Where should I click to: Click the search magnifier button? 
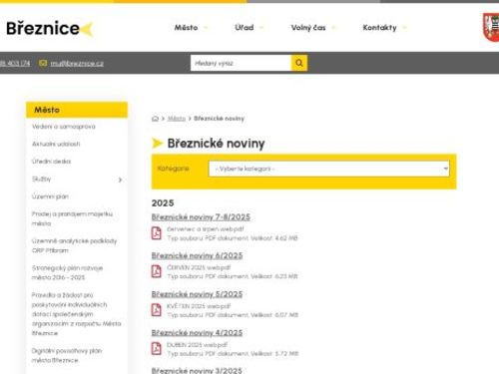(299, 63)
